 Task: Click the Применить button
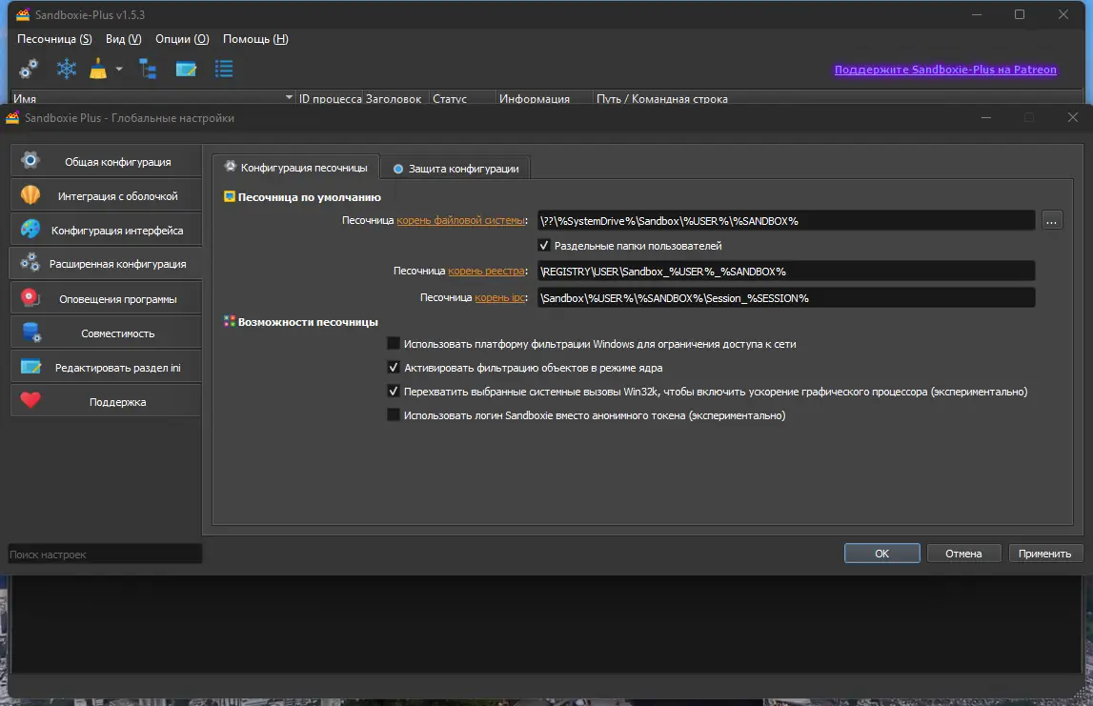point(1045,554)
